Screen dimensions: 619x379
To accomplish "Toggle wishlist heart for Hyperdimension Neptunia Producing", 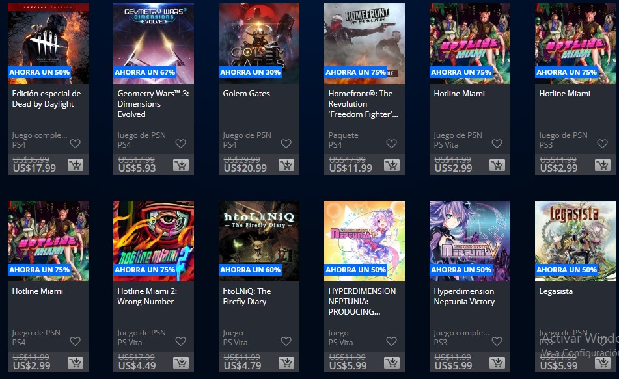I will click(x=391, y=341).
